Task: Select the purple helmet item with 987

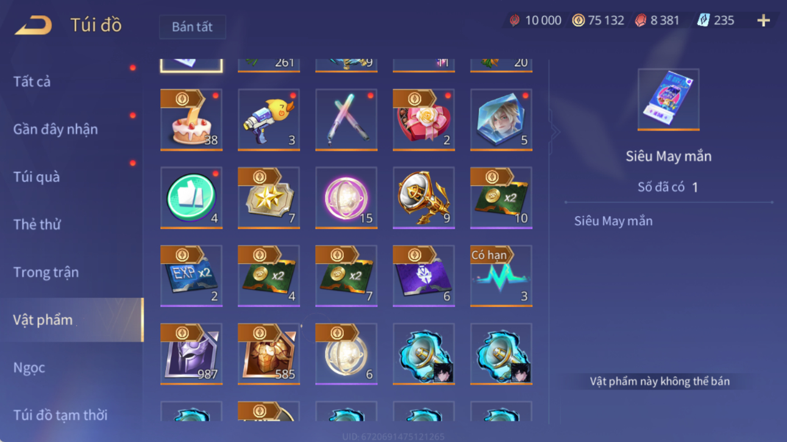Action: 191,354
